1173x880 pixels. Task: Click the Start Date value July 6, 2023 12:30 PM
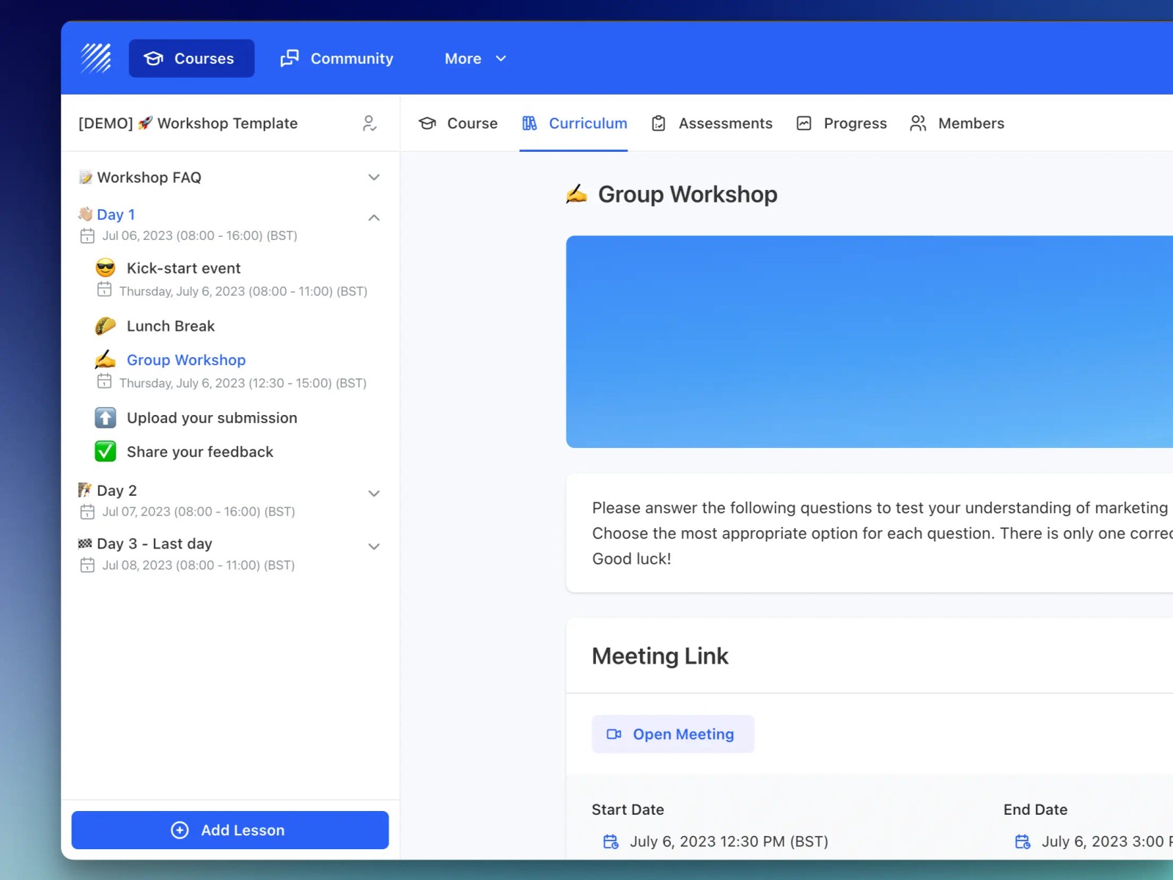coord(729,842)
